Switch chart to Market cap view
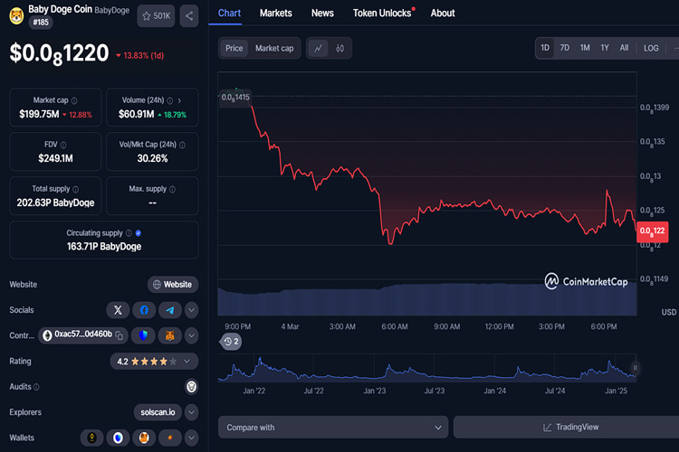 pos(274,48)
